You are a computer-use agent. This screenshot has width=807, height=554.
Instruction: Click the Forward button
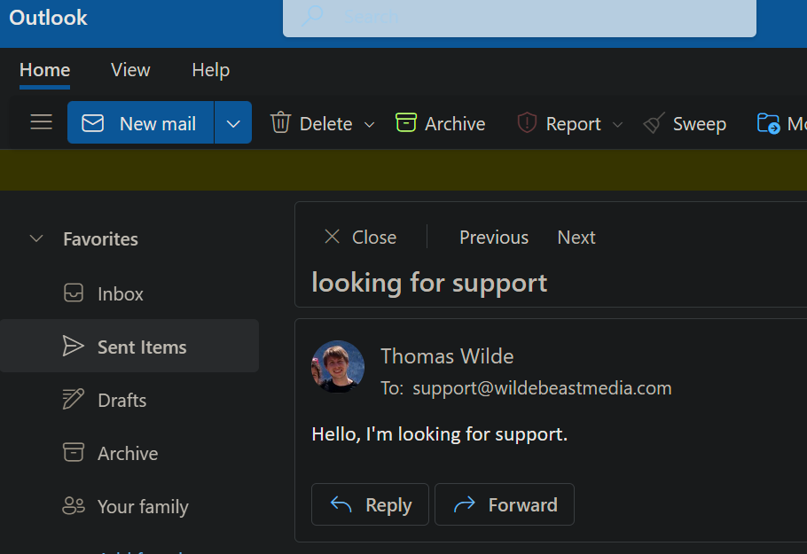pyautogui.click(x=505, y=504)
